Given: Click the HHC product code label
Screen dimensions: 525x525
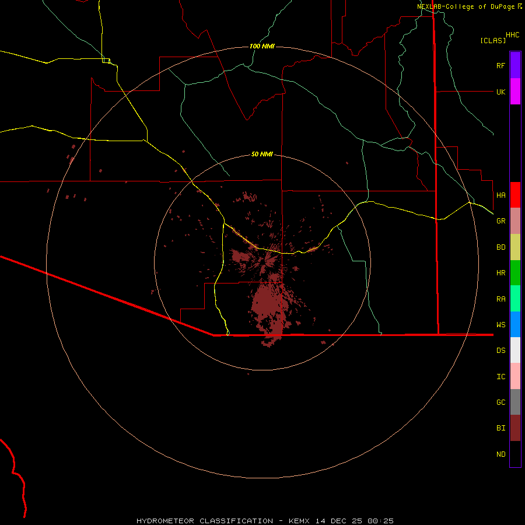Looking at the screenshot, I should point(512,35).
